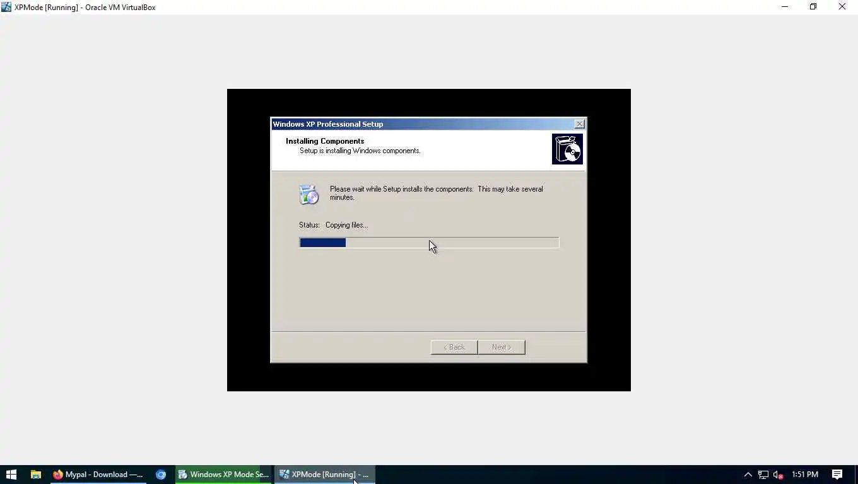Click 'Setup is installing Windows components.' text
858x484 pixels.
[360, 151]
